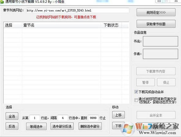The width and height of the screenshot is (181, 137).
Task: Toggle 下载完成自动合并 checkbox
Action: (136, 92)
